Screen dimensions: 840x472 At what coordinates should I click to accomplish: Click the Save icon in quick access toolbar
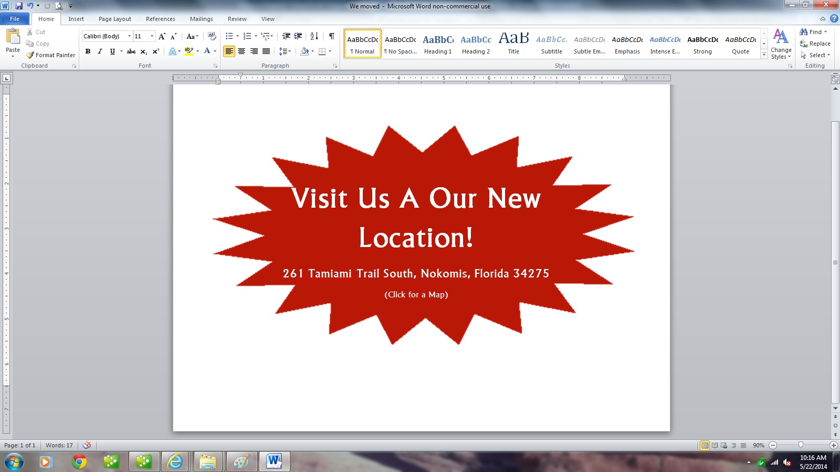point(19,6)
